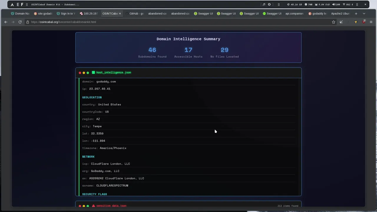This screenshot has width=377, height=212.
Task: Click the SECURITY FLAGS section heading
Action: [95, 194]
